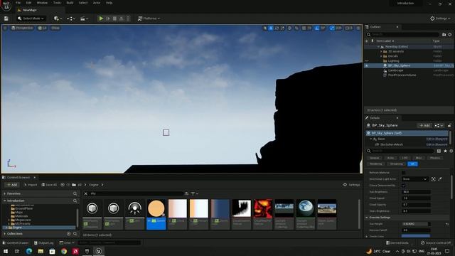Select the scale gizmo tool

(x=282, y=28)
